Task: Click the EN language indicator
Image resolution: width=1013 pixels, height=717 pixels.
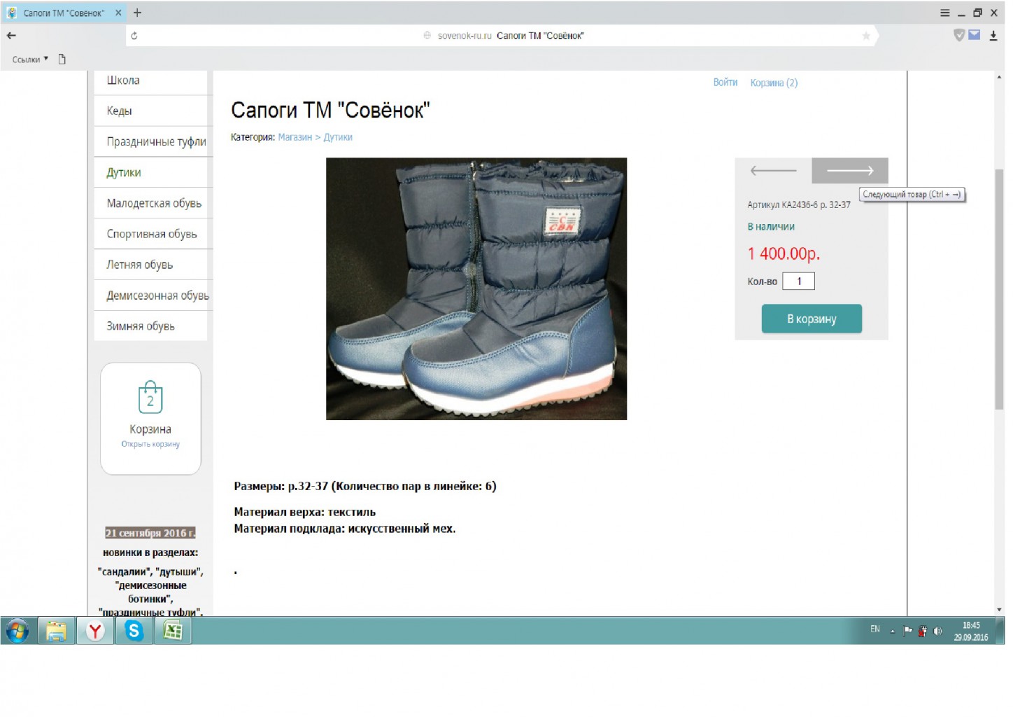Action: [875, 629]
